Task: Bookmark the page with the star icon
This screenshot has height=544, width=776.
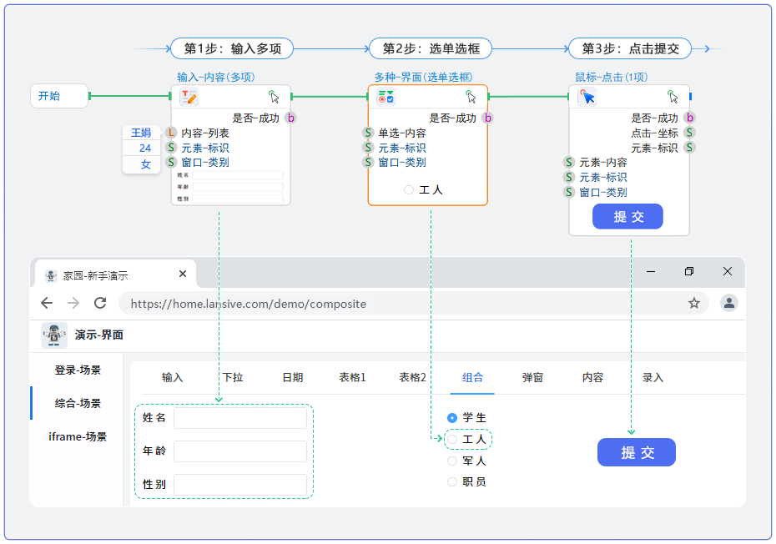Action: pyautogui.click(x=693, y=303)
